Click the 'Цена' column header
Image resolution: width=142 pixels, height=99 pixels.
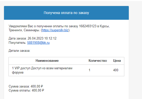(x=117, y=61)
